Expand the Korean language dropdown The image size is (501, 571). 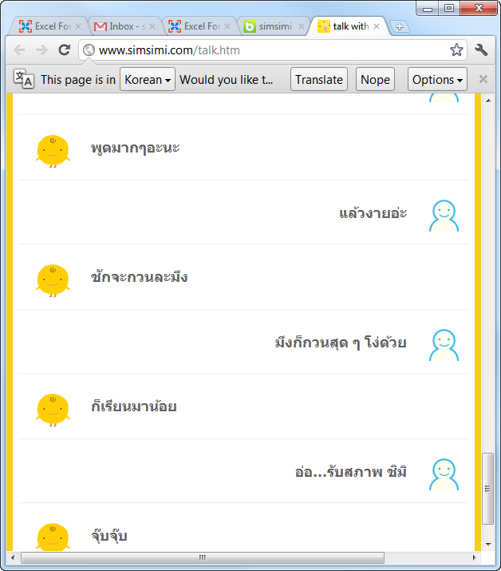148,79
